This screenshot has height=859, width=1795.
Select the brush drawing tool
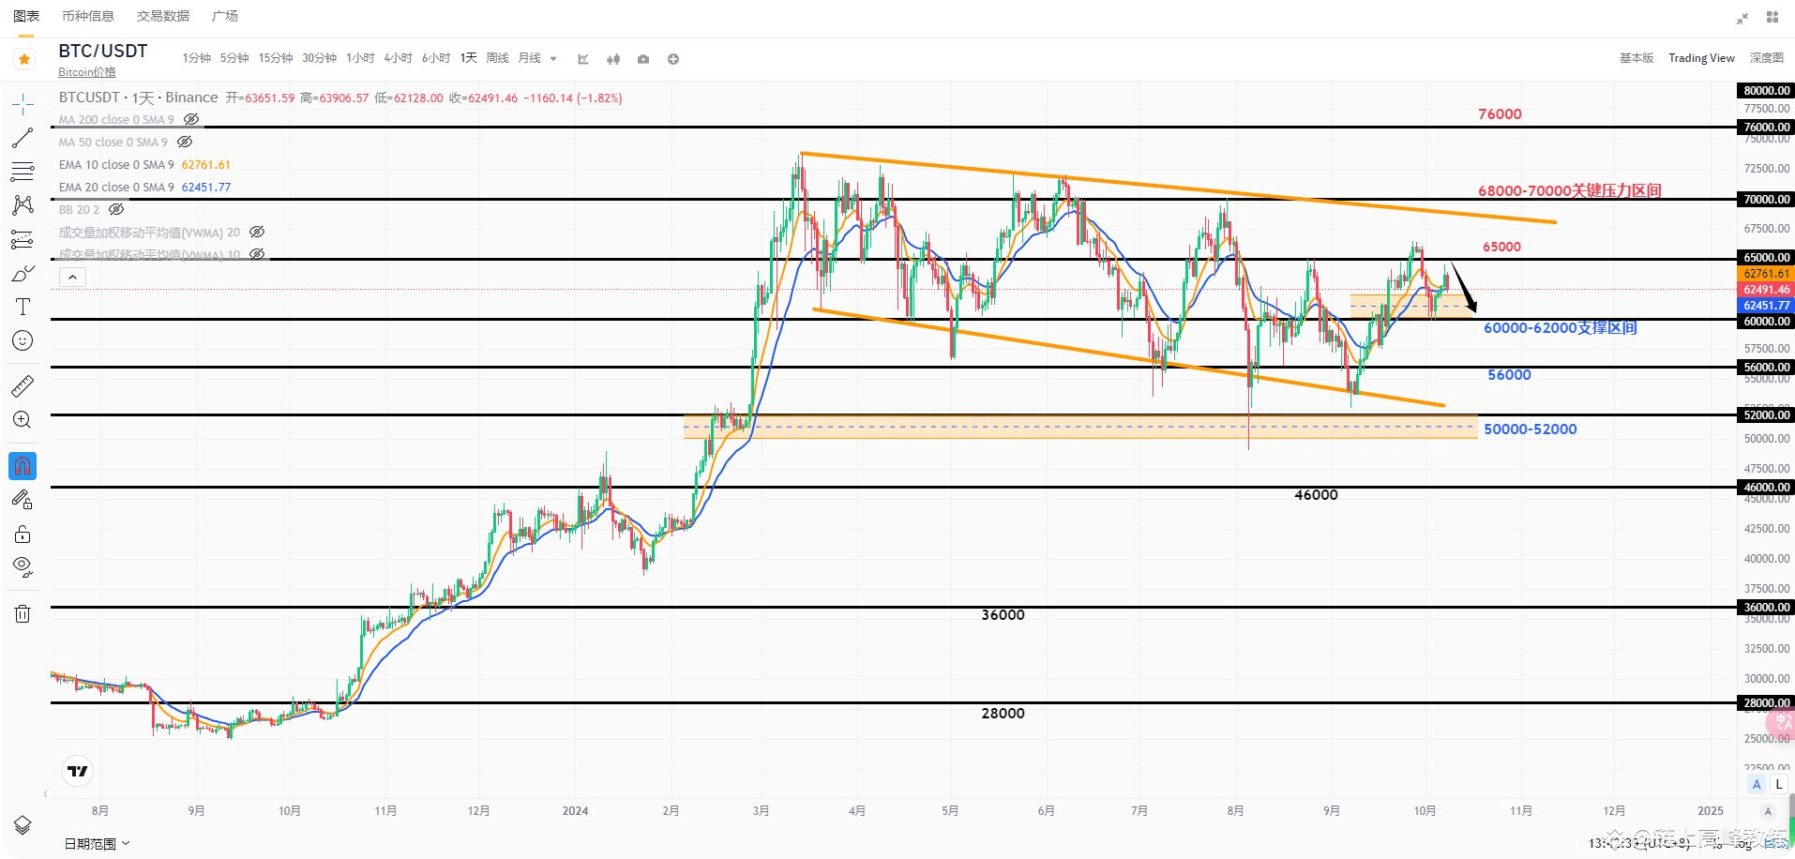(23, 273)
